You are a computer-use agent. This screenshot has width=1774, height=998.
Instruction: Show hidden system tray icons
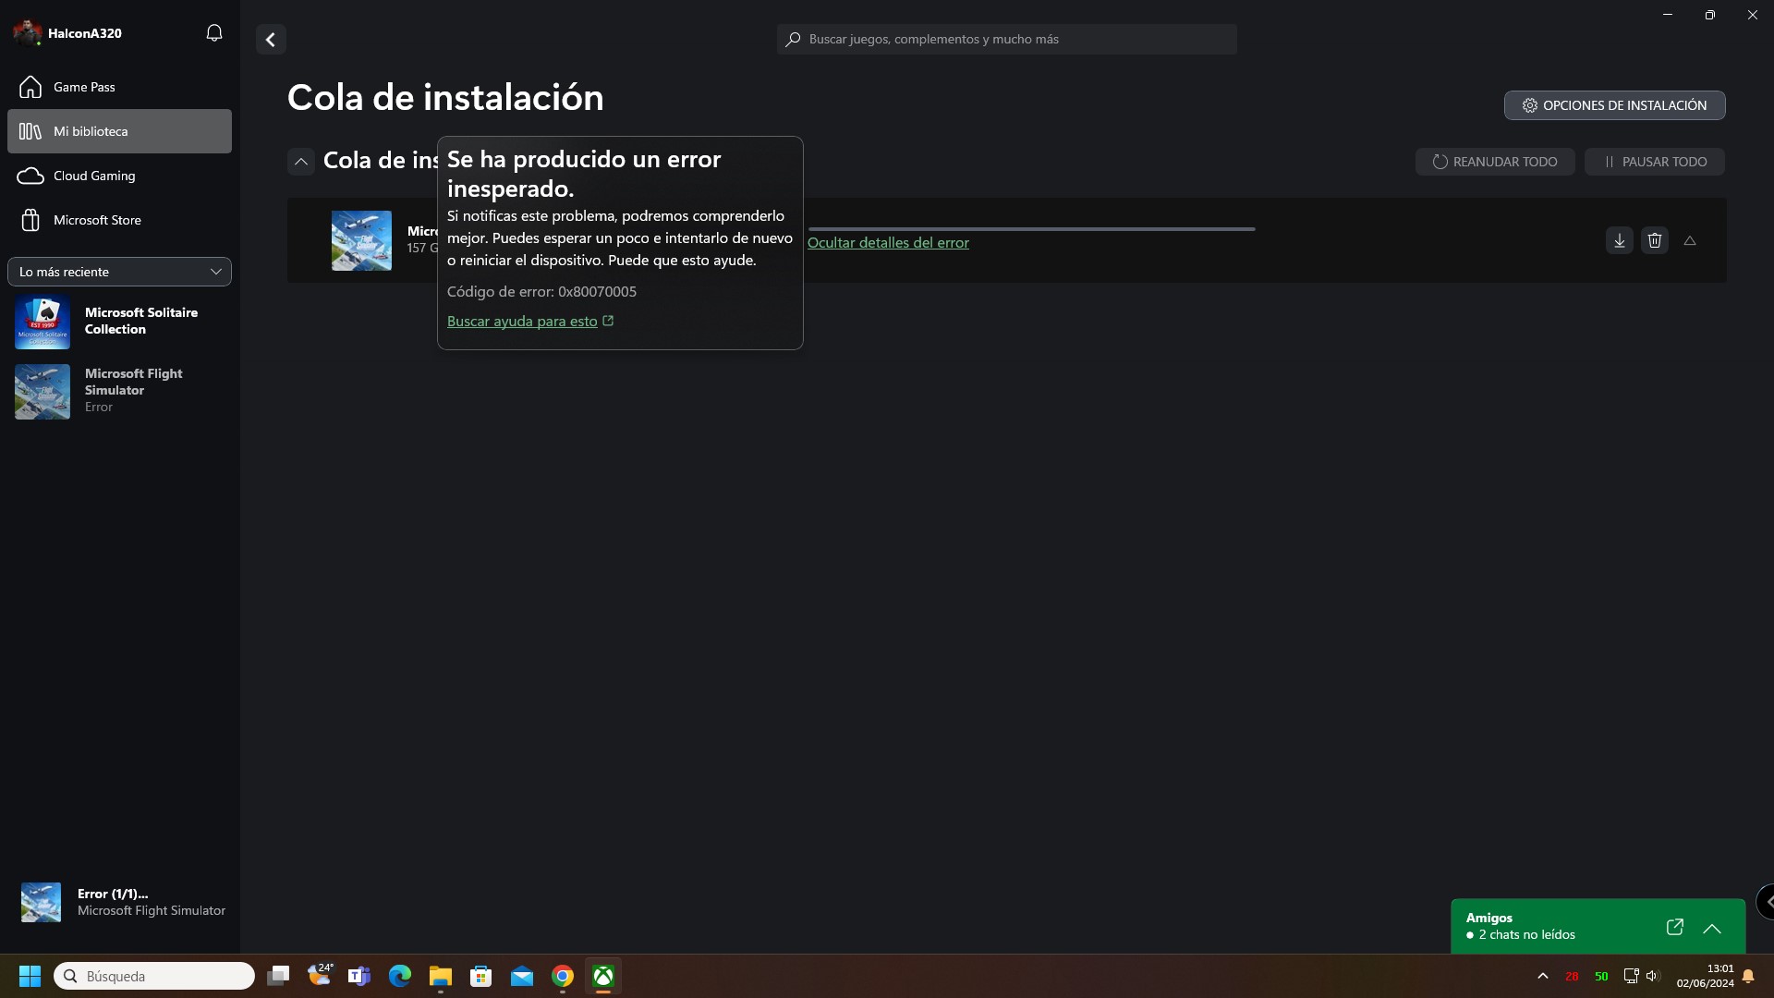pos(1542,976)
